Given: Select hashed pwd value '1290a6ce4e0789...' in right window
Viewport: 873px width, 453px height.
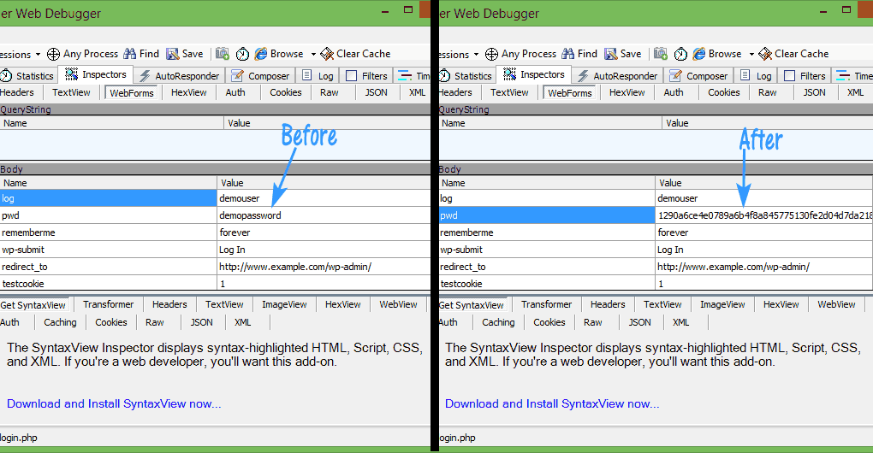Looking at the screenshot, I should tap(765, 215).
